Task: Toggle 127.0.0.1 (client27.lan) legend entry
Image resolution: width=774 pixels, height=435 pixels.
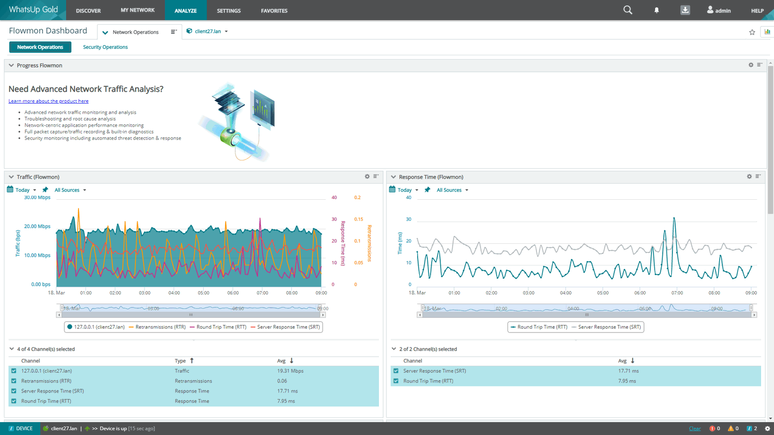Action: pyautogui.click(x=96, y=327)
